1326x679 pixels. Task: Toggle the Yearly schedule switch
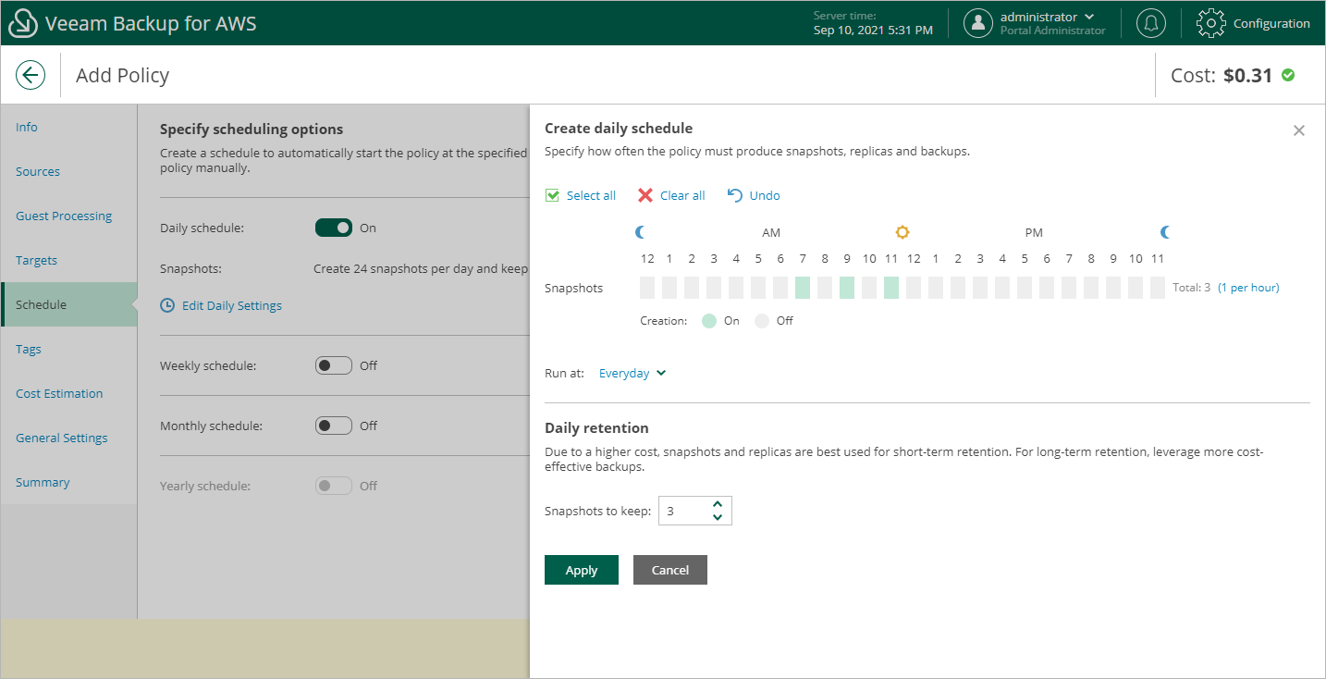point(334,486)
